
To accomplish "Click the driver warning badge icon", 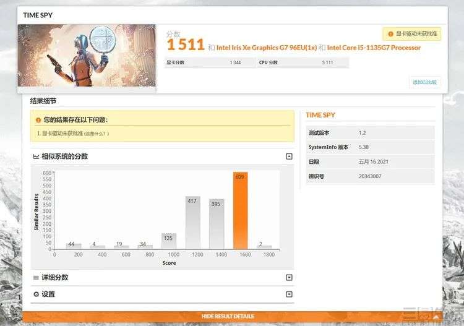I will point(390,34).
